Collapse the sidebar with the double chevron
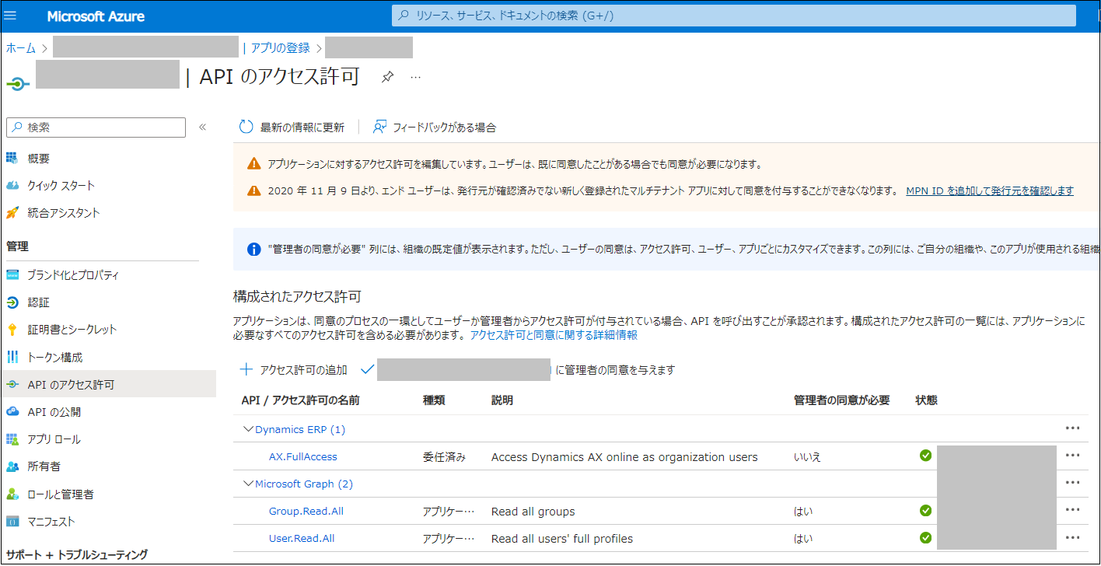1101x566 pixels. tap(202, 127)
